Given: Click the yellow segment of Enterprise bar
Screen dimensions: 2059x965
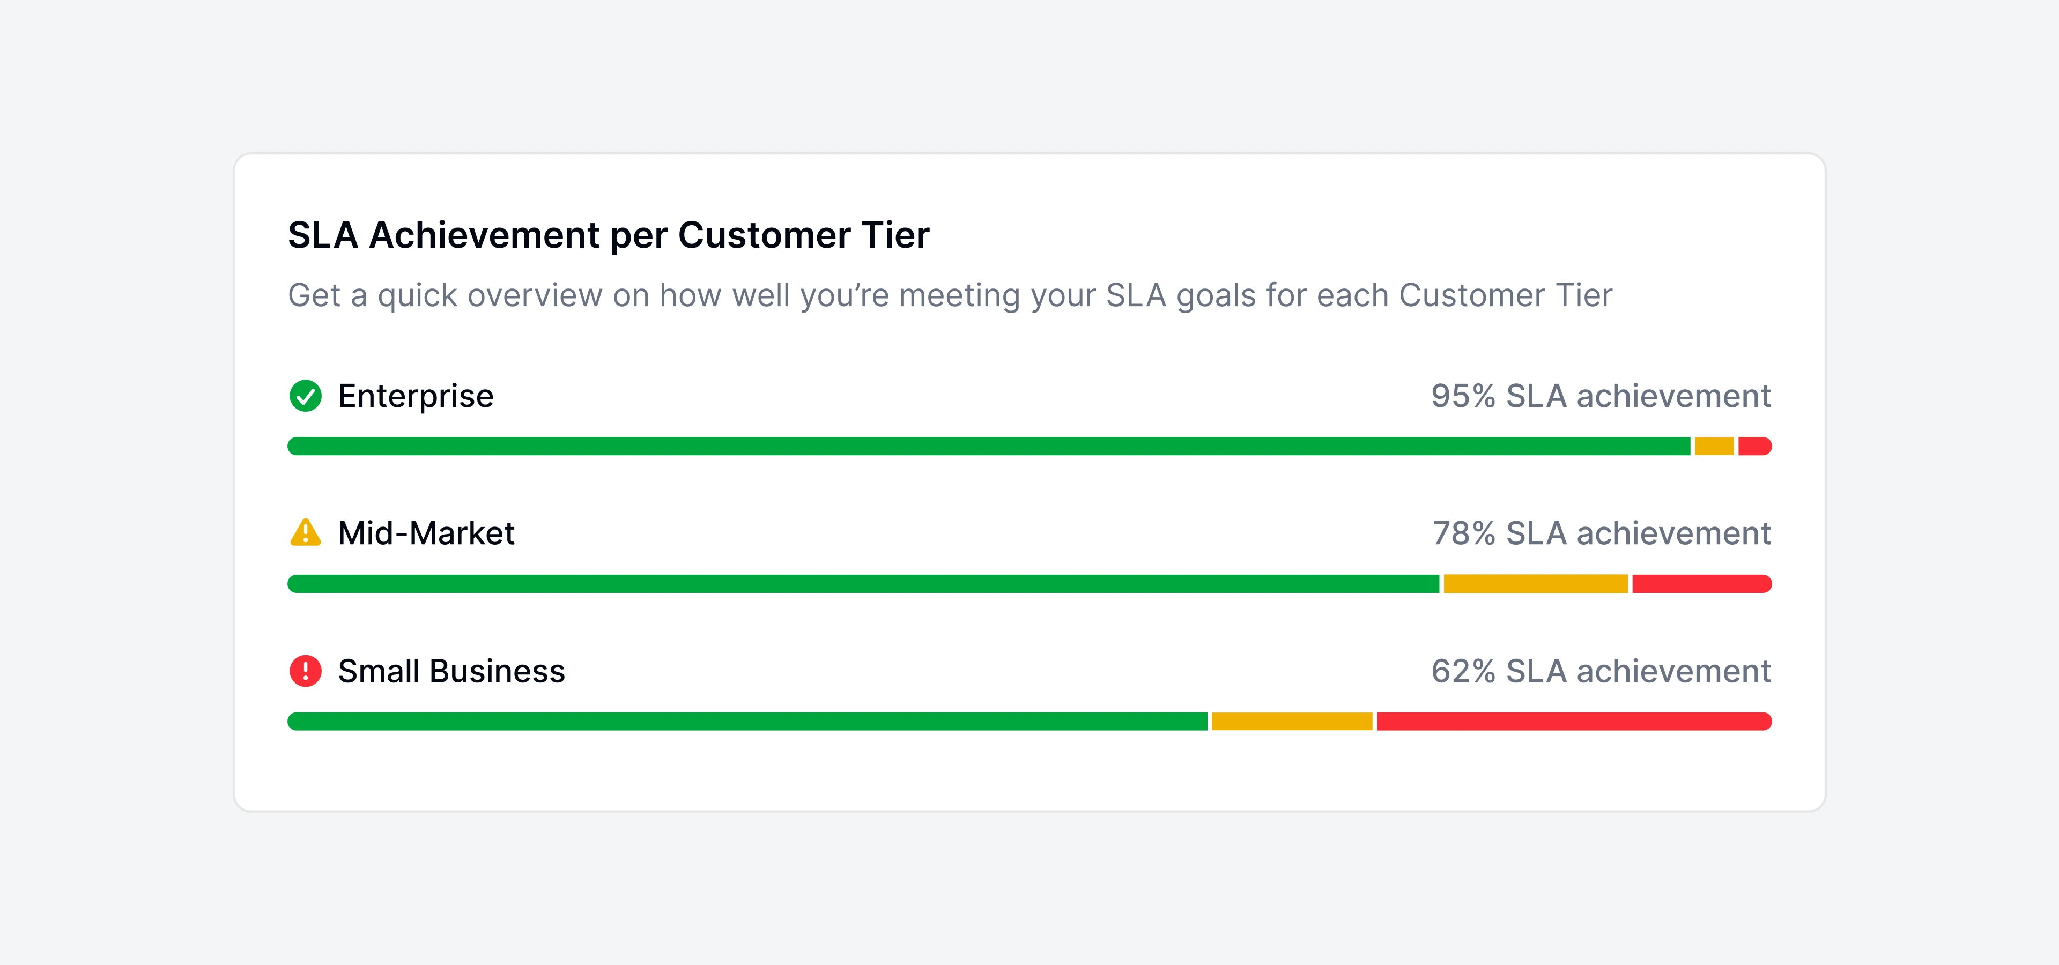Looking at the screenshot, I should [x=1714, y=447].
